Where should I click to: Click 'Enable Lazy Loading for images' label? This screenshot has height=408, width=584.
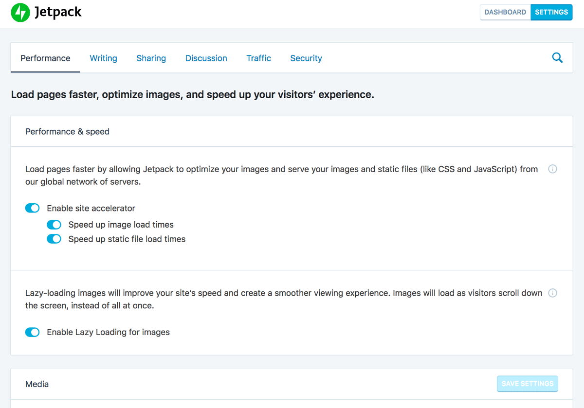tap(108, 333)
